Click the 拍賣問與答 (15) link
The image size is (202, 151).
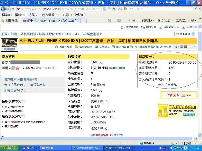pos(15,90)
